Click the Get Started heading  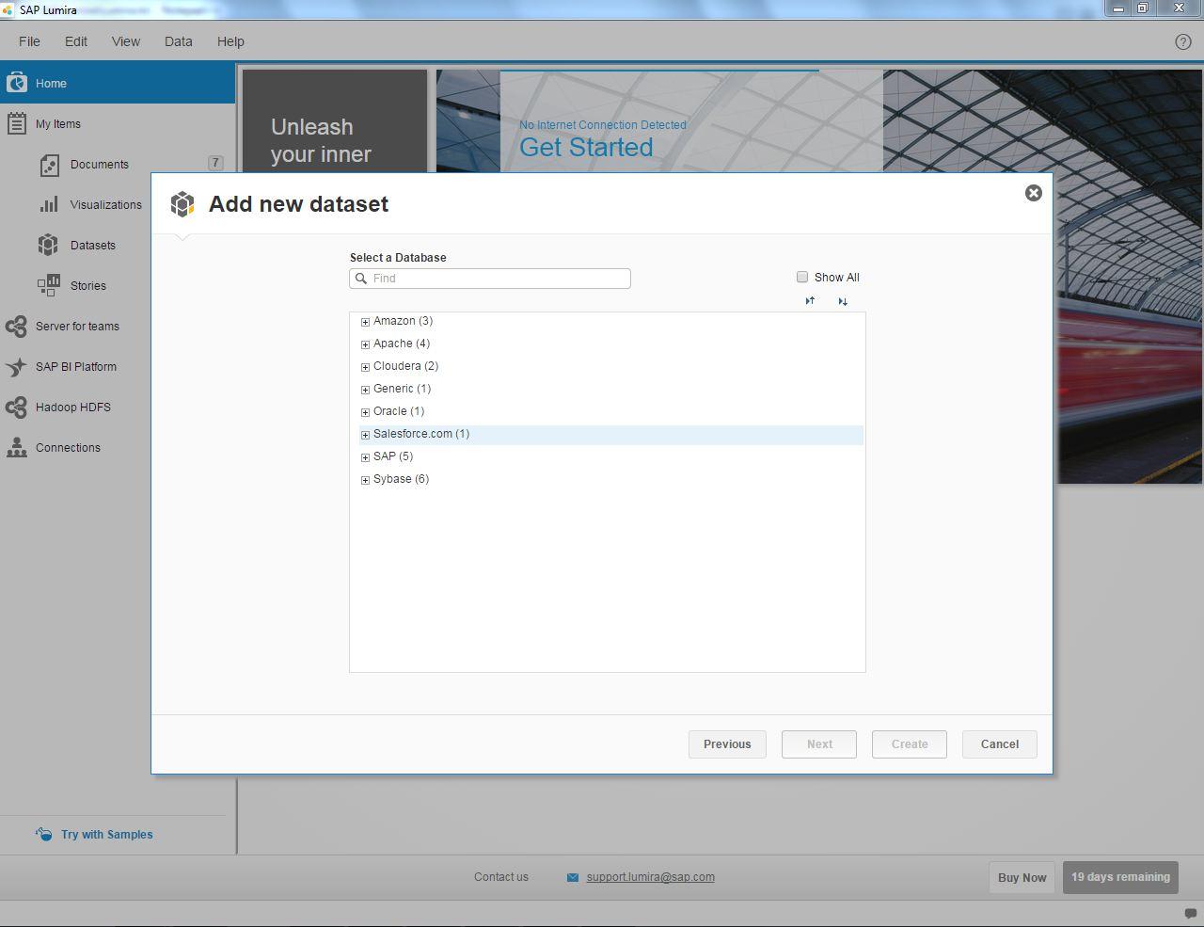[586, 148]
